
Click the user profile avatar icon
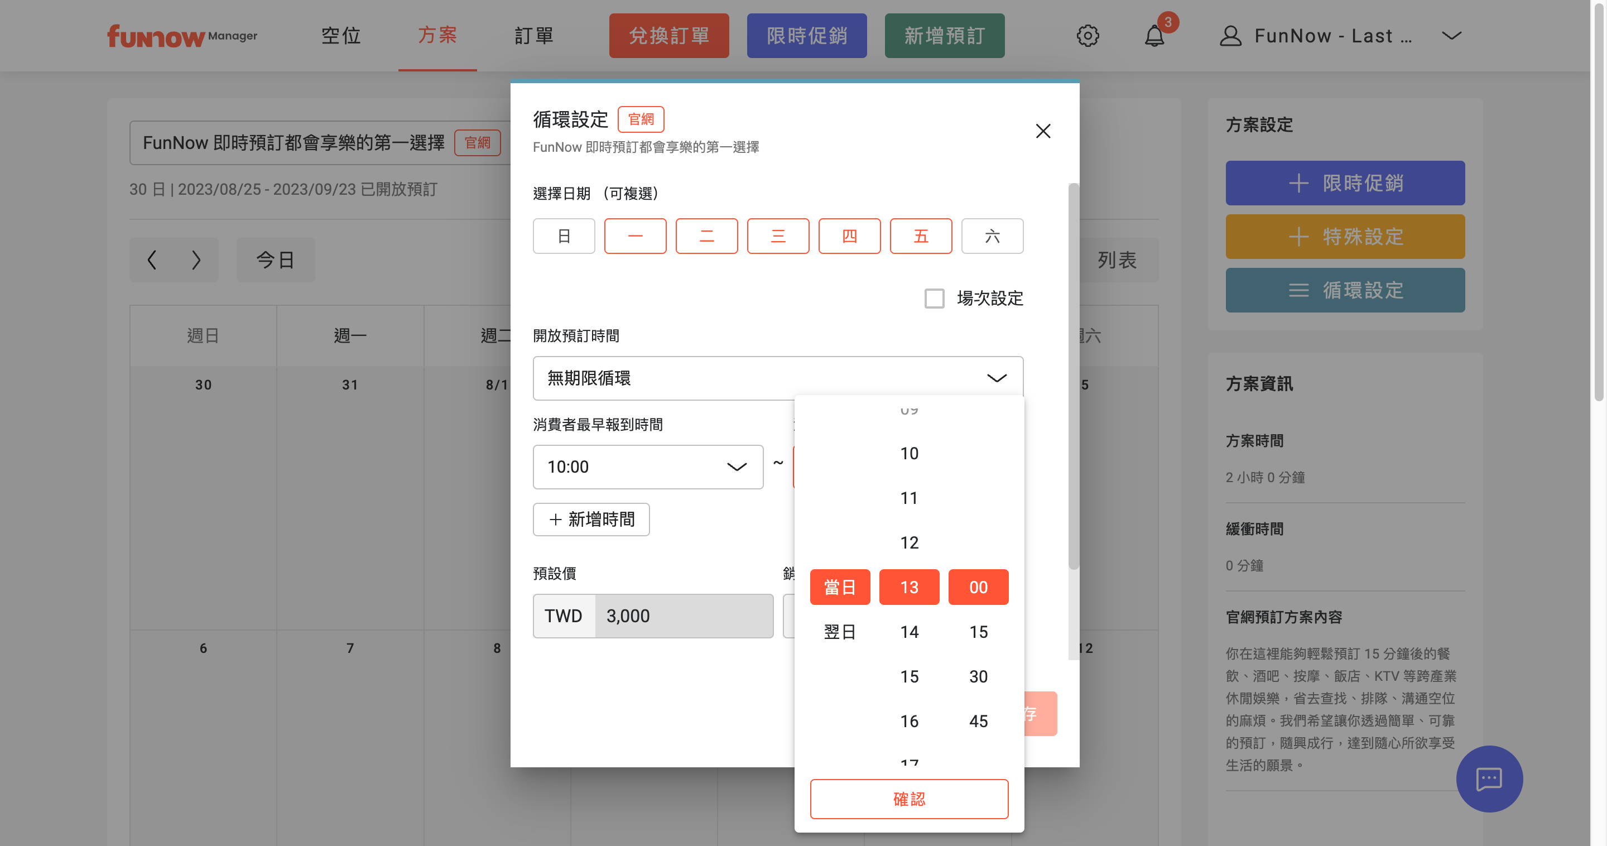1230,36
